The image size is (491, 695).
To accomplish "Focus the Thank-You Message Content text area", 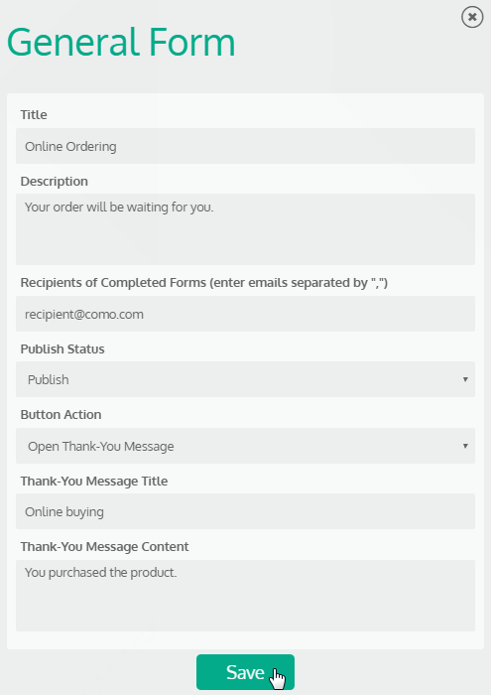I will pyautogui.click(x=245, y=596).
